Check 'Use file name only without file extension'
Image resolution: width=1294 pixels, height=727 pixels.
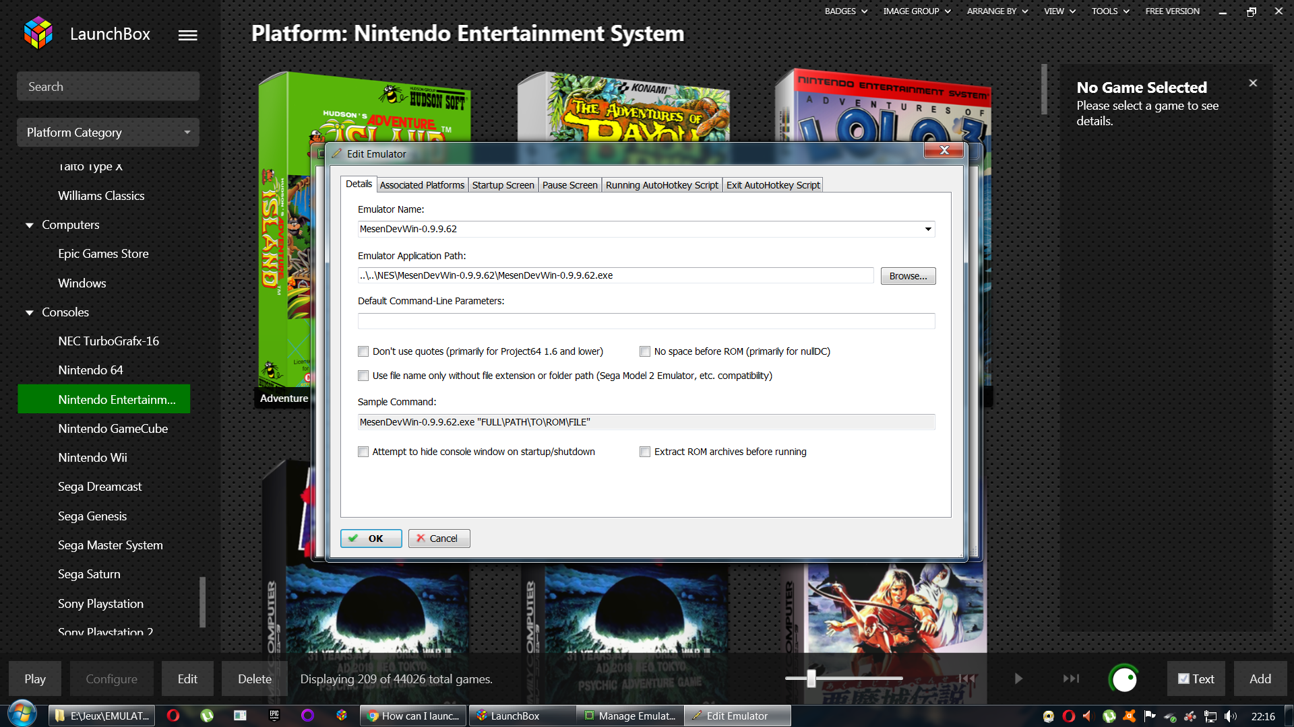[x=363, y=376]
